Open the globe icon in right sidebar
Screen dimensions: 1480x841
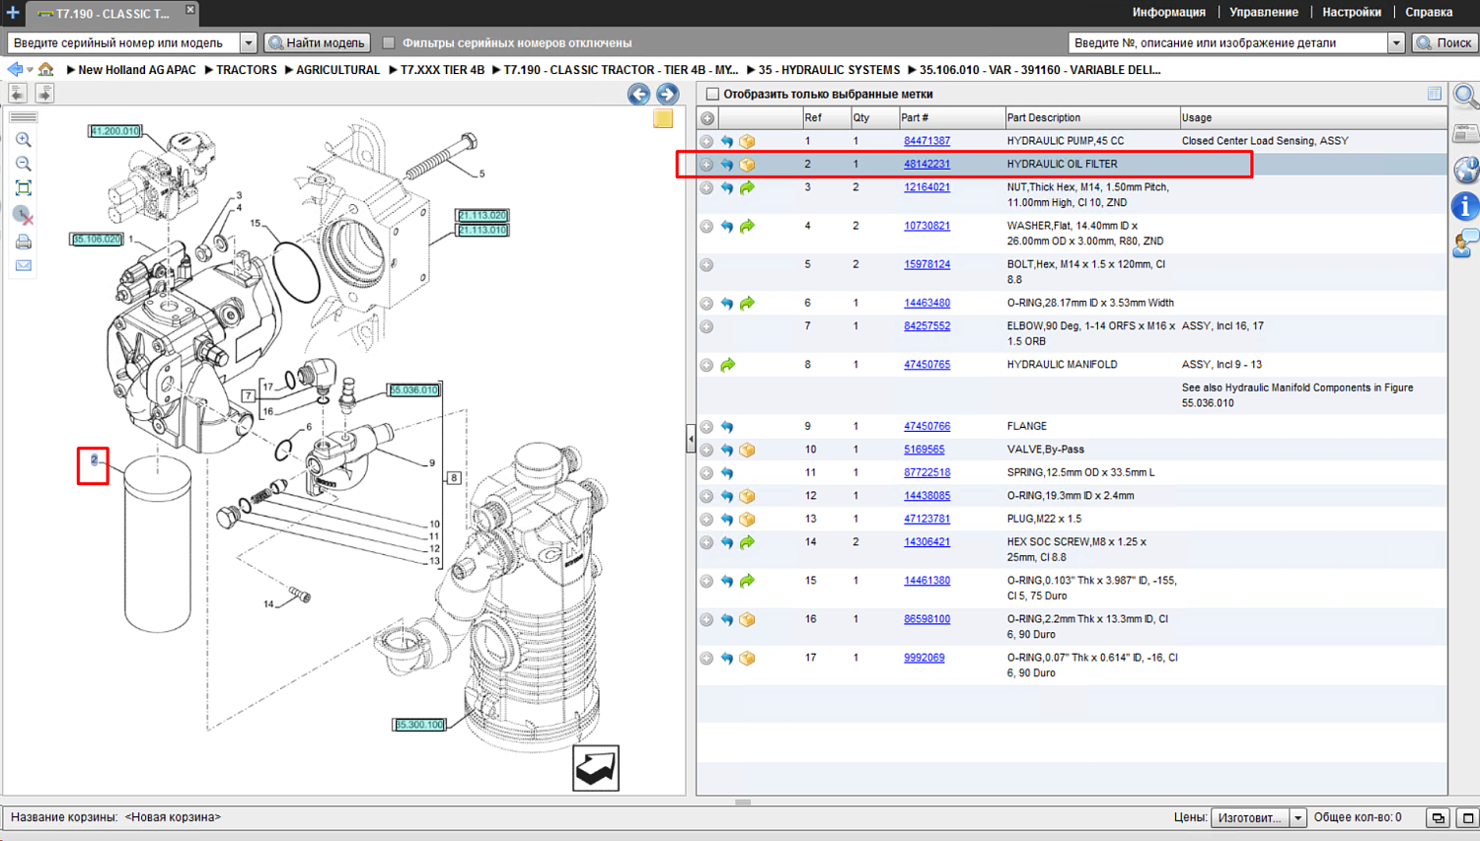(x=1465, y=170)
